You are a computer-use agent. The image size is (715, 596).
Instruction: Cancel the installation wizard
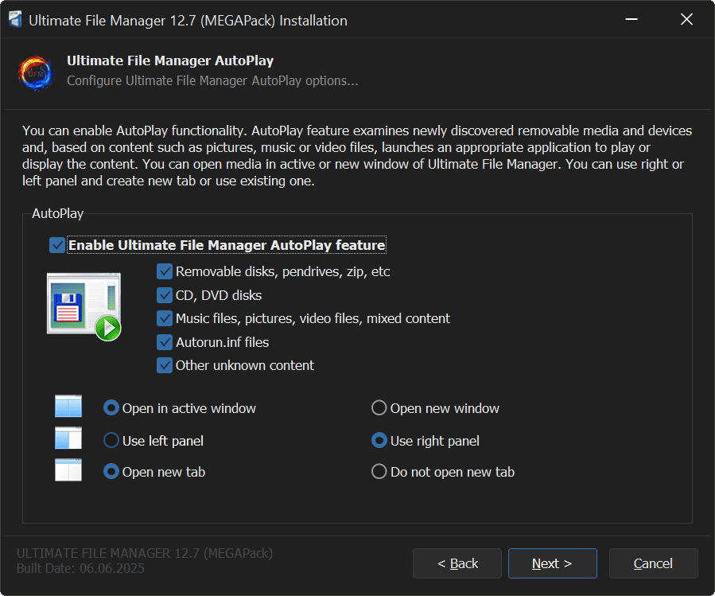click(653, 563)
